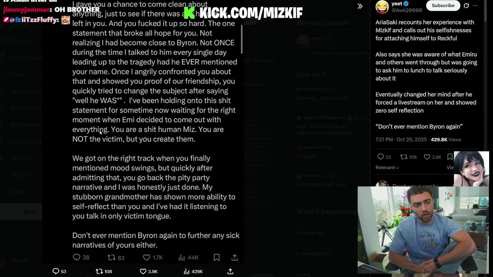Click the reply icon on Aria's post showing 38
Screen dimensions: 493x277
click(76, 257)
